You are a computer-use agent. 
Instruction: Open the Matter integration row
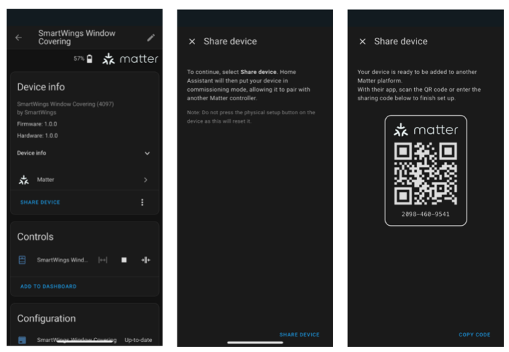point(84,180)
